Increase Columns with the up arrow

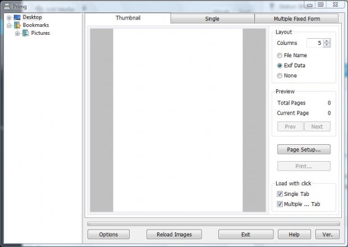(x=327, y=40)
